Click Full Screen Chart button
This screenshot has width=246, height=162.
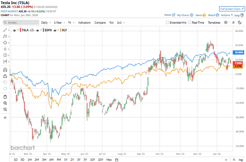tap(232, 9)
